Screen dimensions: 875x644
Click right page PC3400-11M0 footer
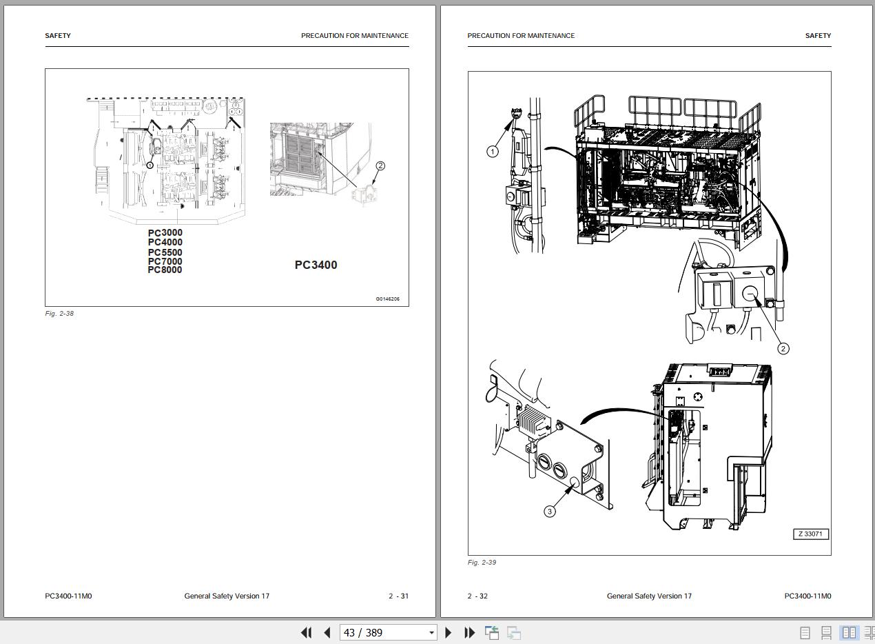tap(807, 596)
